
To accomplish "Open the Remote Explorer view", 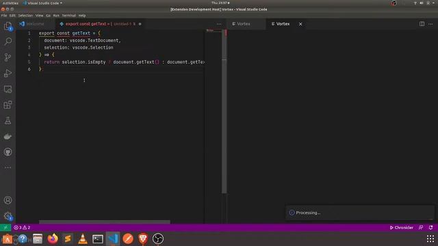I will click(8, 90).
